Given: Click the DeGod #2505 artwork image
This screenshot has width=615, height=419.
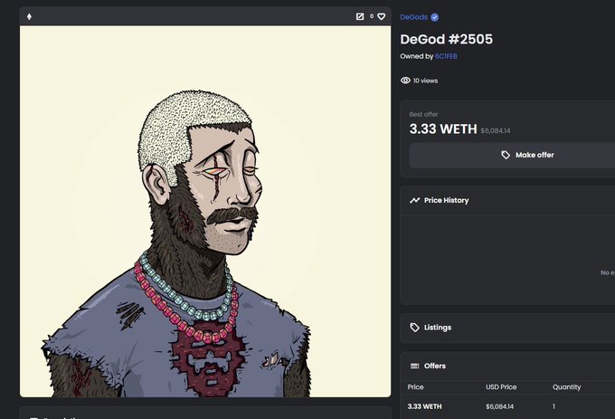Looking at the screenshot, I should pyautogui.click(x=205, y=212).
